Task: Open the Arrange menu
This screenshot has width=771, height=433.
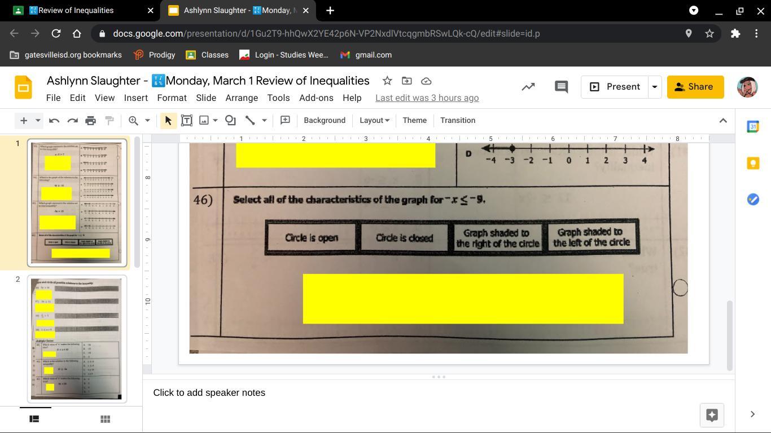Action: [x=242, y=98]
